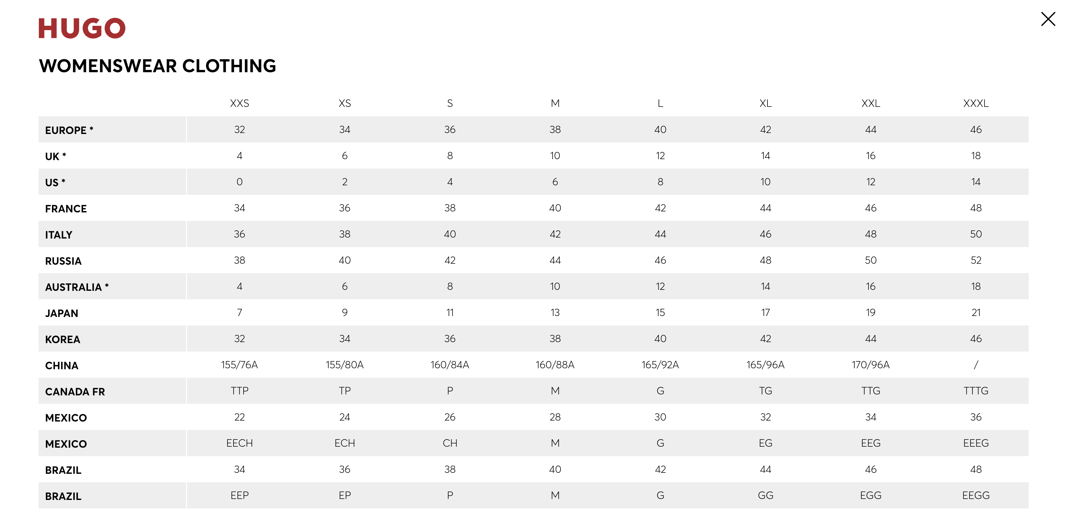Click the US size 0 cell
Screen dimensions: 1066x530
point(239,182)
